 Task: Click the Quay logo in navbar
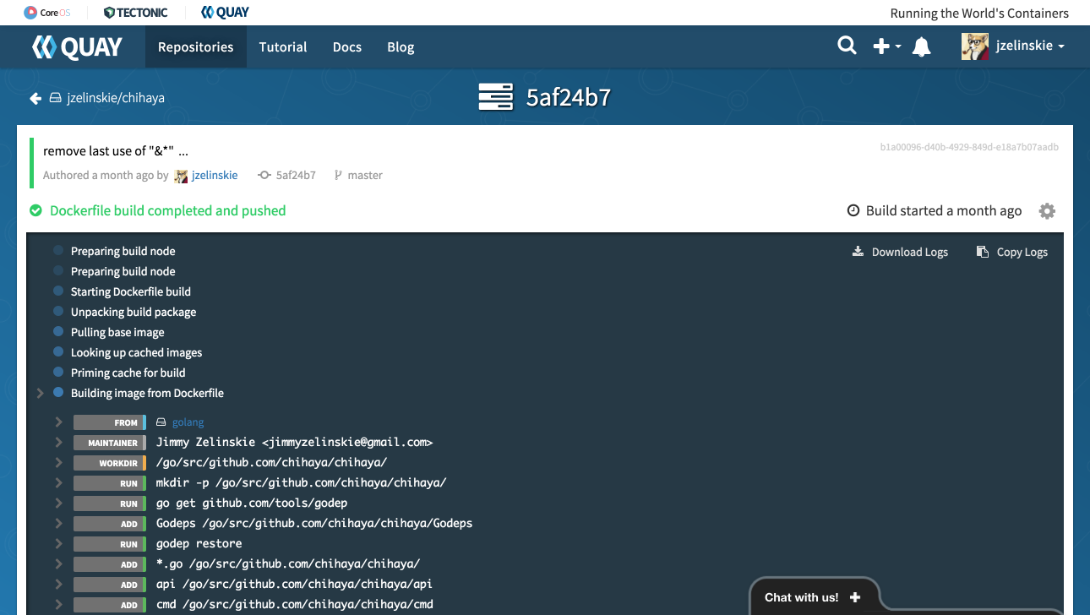pyautogui.click(x=76, y=47)
